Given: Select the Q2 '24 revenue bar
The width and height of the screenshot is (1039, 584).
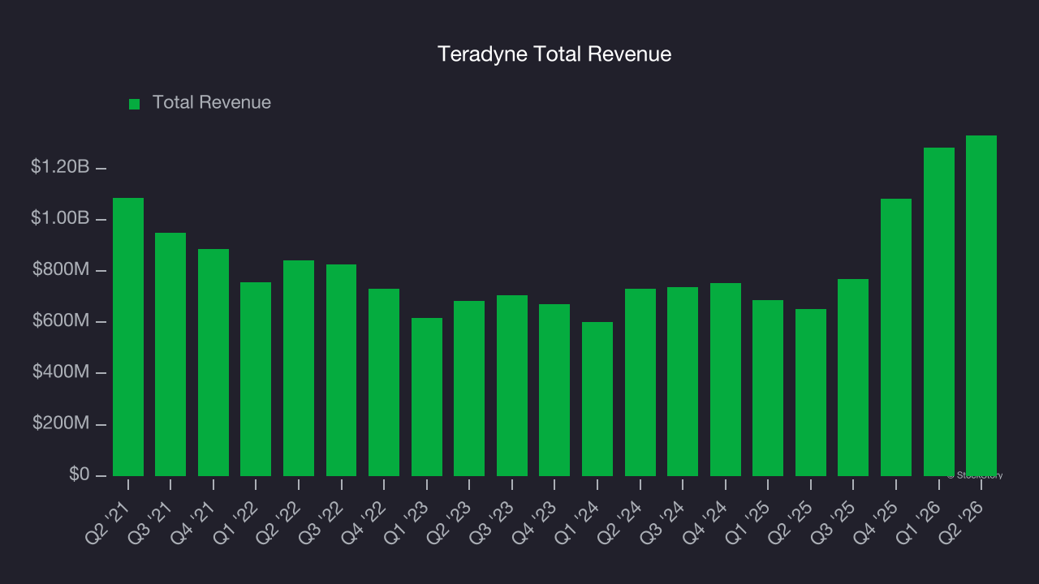Looking at the screenshot, I should pyautogui.click(x=640, y=382).
